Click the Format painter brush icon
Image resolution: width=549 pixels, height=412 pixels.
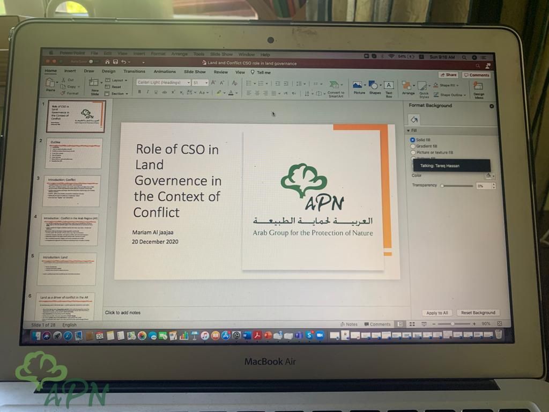point(63,93)
